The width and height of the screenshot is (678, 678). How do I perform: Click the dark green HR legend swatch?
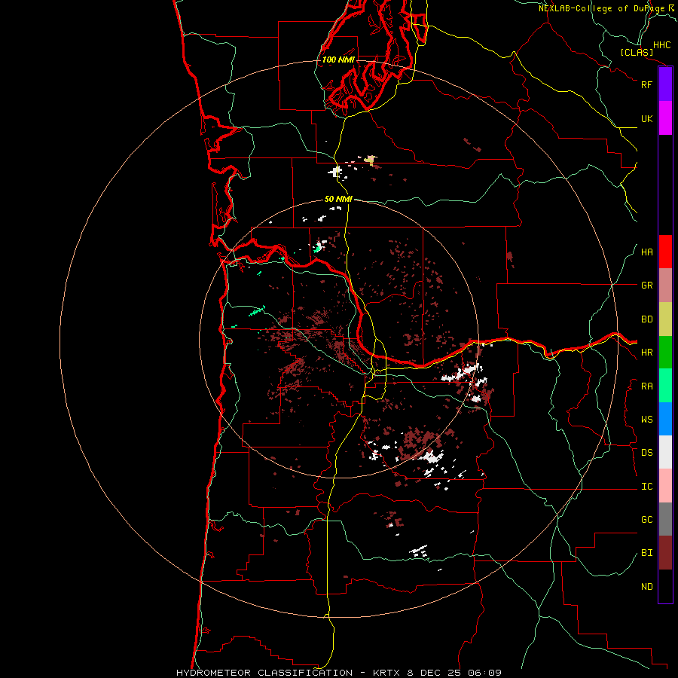pyautogui.click(x=665, y=353)
